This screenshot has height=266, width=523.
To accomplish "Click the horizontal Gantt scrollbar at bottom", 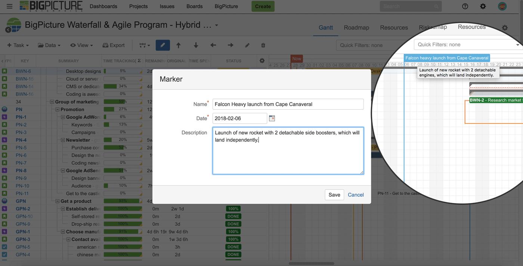I will coord(311,263).
